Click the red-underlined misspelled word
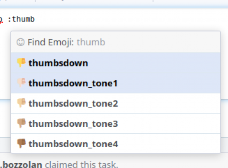This screenshot has height=168, width=228. [1, 20]
